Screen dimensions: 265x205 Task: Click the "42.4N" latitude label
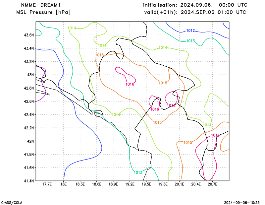tap(29, 114)
